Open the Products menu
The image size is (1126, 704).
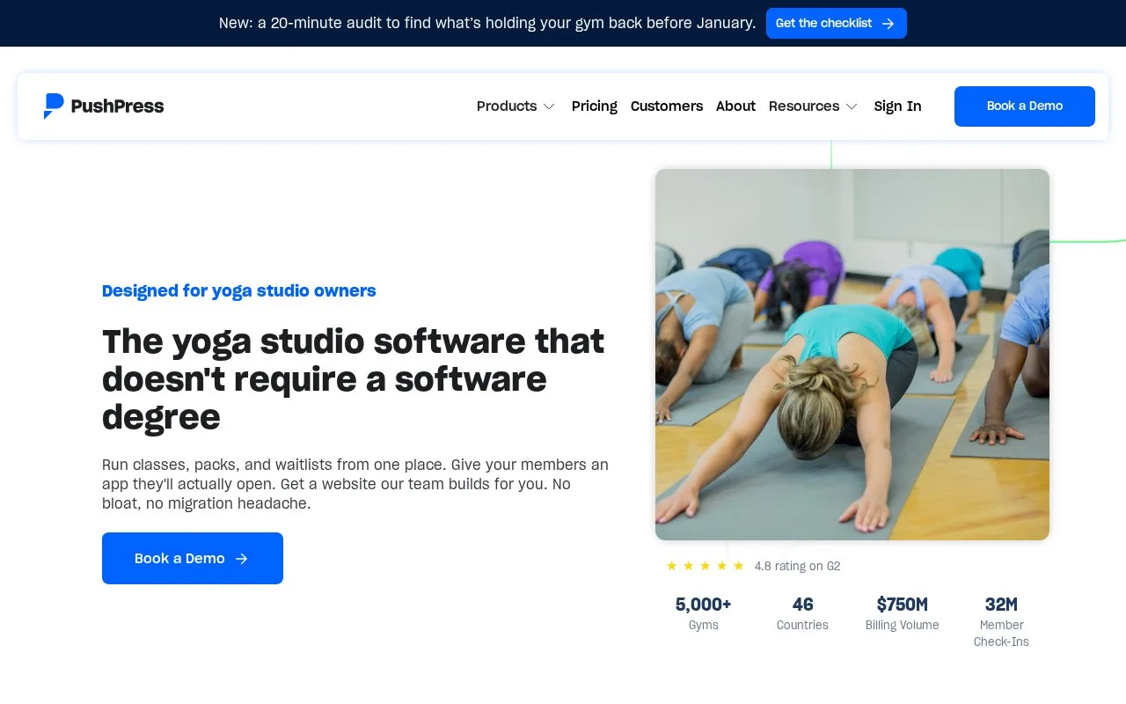point(515,106)
